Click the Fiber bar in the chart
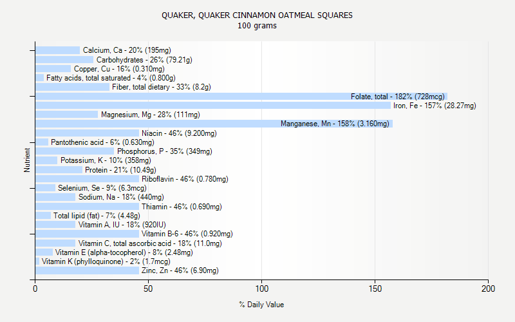The height and width of the screenshot is (322, 515). tap(73, 87)
